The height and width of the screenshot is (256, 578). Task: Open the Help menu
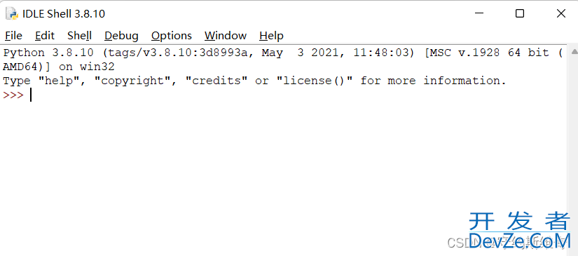click(271, 36)
